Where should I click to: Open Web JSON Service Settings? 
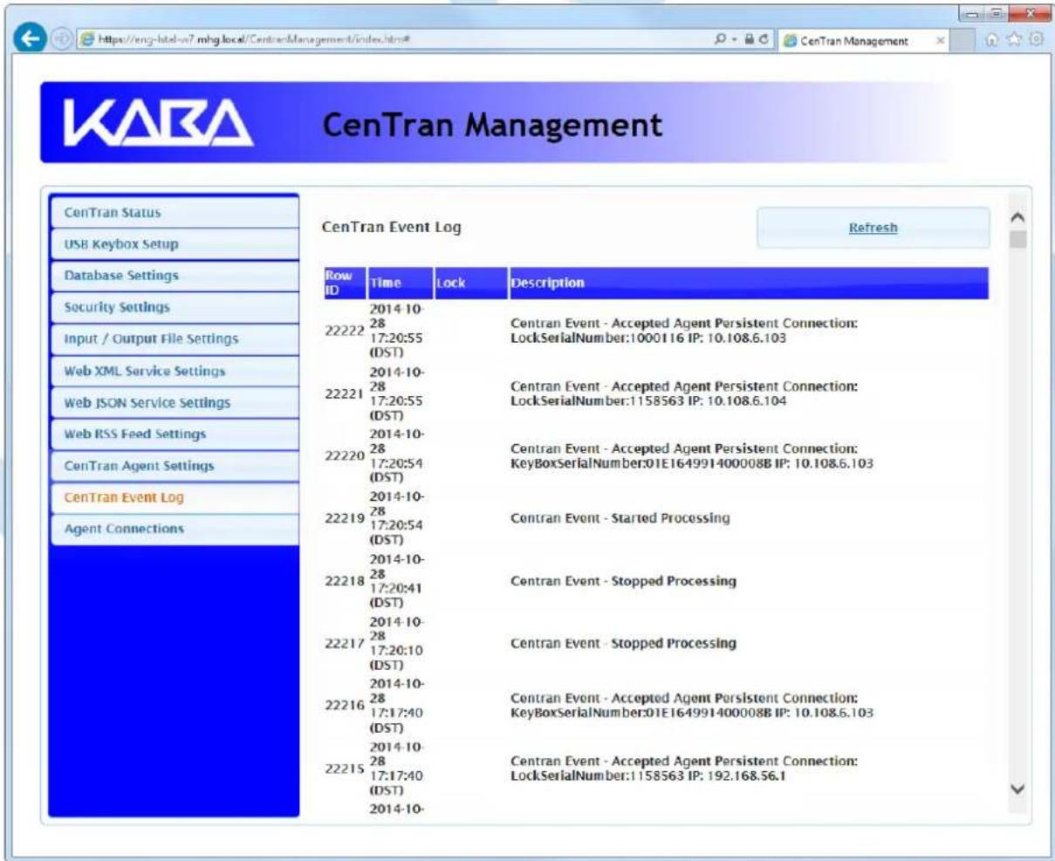coord(175,403)
